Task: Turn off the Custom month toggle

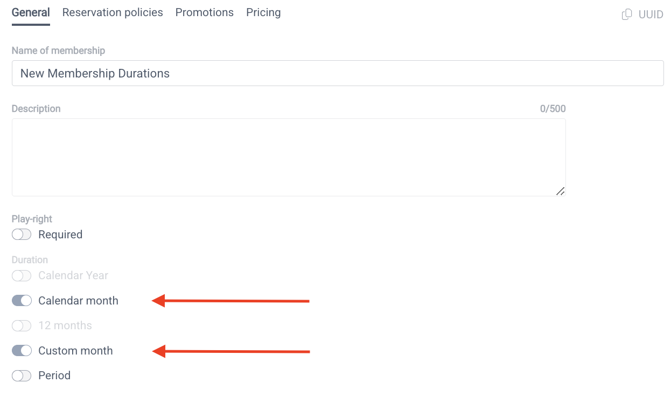Action: tap(22, 351)
